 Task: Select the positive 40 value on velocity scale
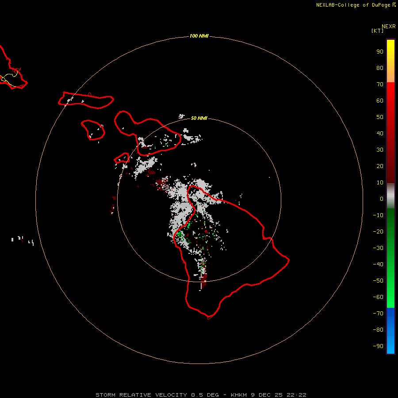click(380, 134)
